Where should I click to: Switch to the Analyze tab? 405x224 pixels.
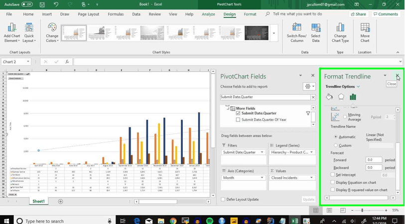[x=208, y=14]
